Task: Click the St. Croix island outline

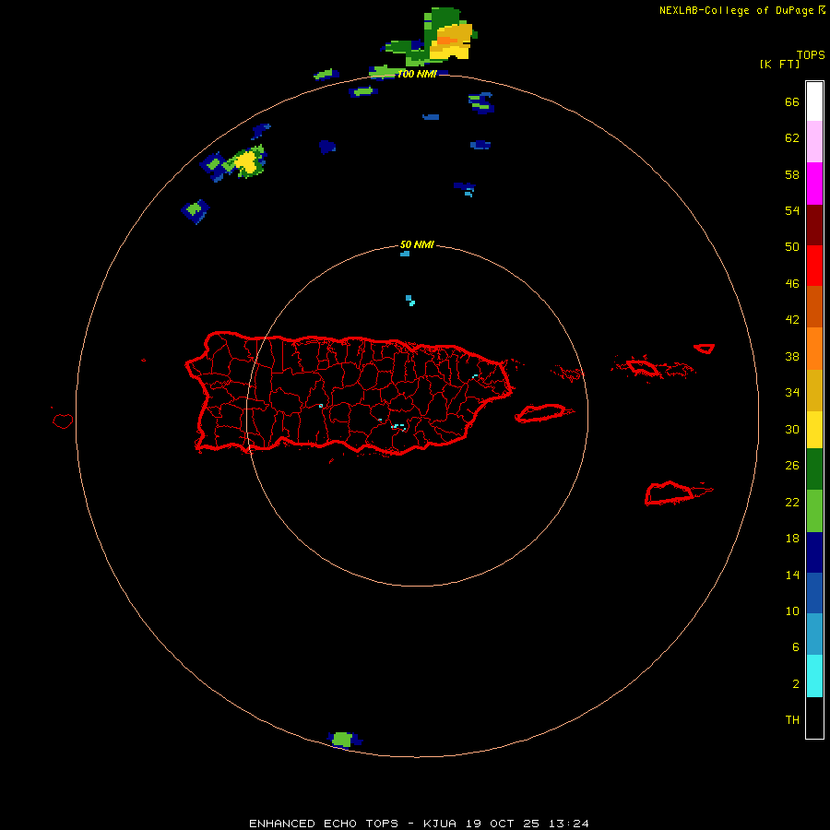Action: pos(678,492)
